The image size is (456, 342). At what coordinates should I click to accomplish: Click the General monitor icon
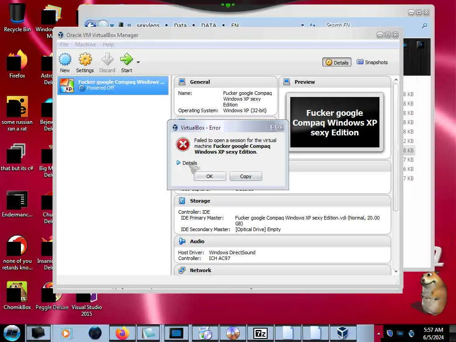point(182,82)
